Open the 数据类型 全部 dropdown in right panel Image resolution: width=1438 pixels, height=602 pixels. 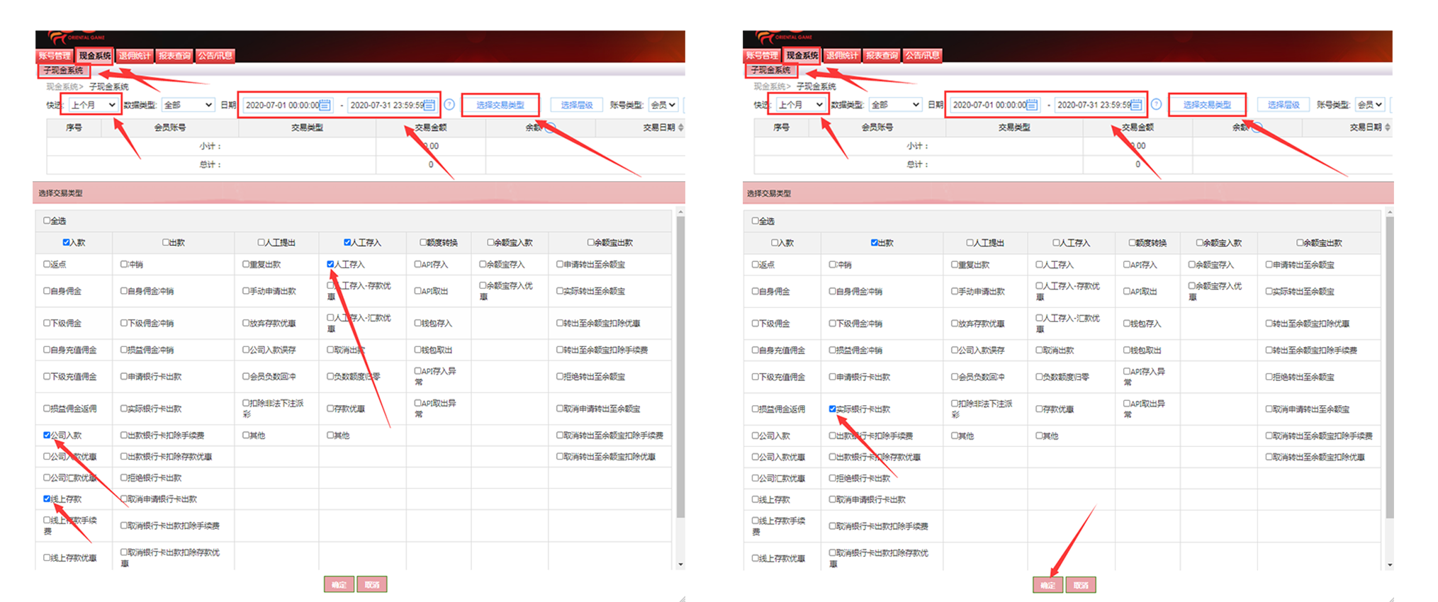pos(895,105)
